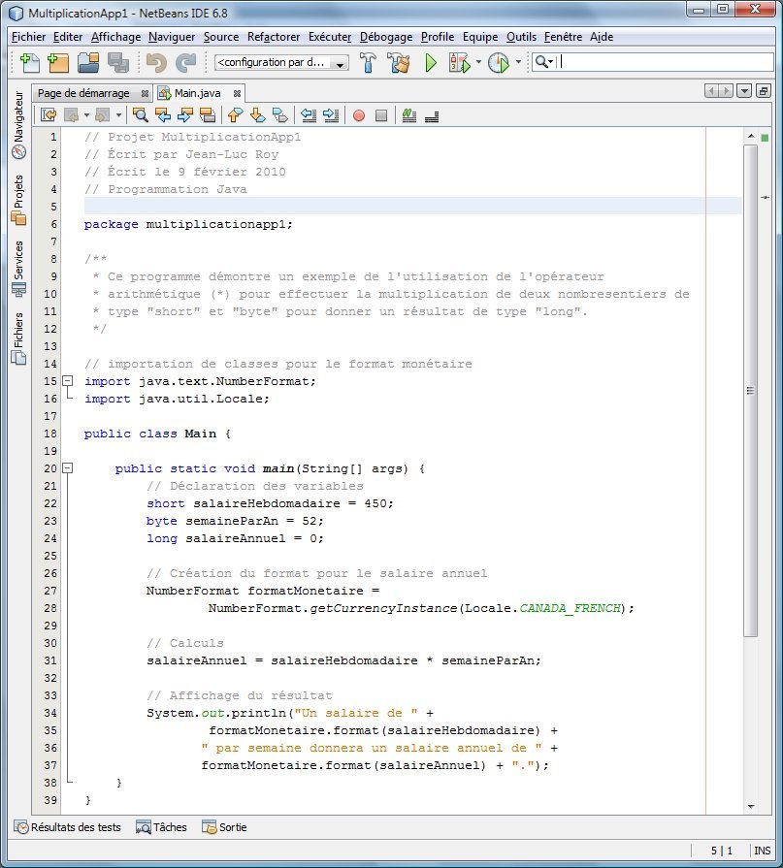Open a project using the folder icon
The height and width of the screenshot is (868, 783).
pos(88,62)
